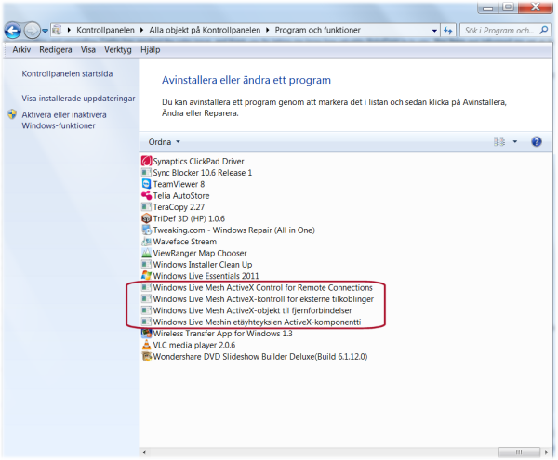Viewport: 558px width, 460px height.
Task: Click the Forward navigation arrow button
Action: pyautogui.click(x=32, y=31)
